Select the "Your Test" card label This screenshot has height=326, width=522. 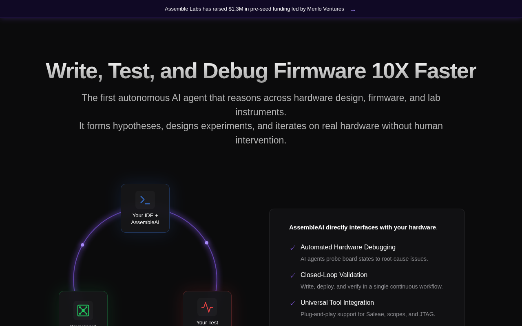(x=207, y=322)
